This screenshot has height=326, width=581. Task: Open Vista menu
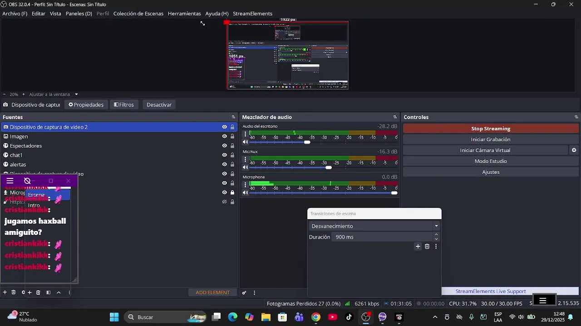pos(55,14)
